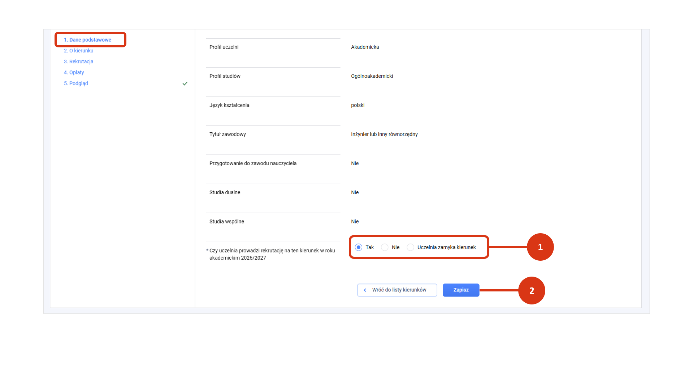Select the Tak radio button

(358, 247)
